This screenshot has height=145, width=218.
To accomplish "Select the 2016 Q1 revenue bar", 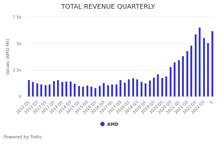I will tap(96, 92).
